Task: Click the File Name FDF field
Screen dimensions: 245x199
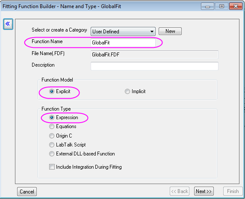Action: pyautogui.click(x=154, y=55)
